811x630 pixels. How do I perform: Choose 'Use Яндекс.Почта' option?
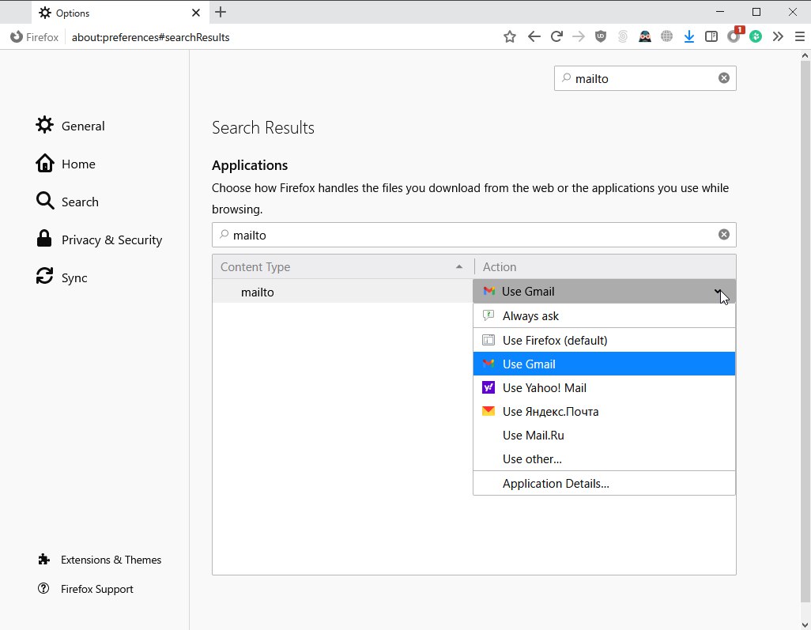coord(604,412)
